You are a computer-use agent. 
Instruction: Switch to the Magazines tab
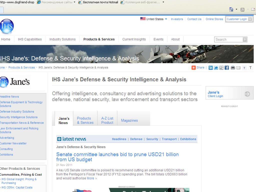pos(129,120)
